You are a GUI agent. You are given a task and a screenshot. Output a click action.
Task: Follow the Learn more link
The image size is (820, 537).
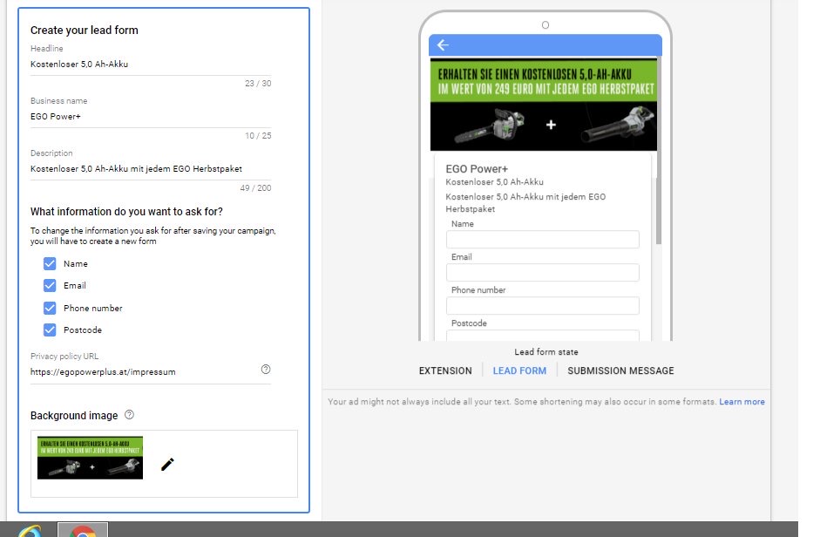pyautogui.click(x=742, y=402)
